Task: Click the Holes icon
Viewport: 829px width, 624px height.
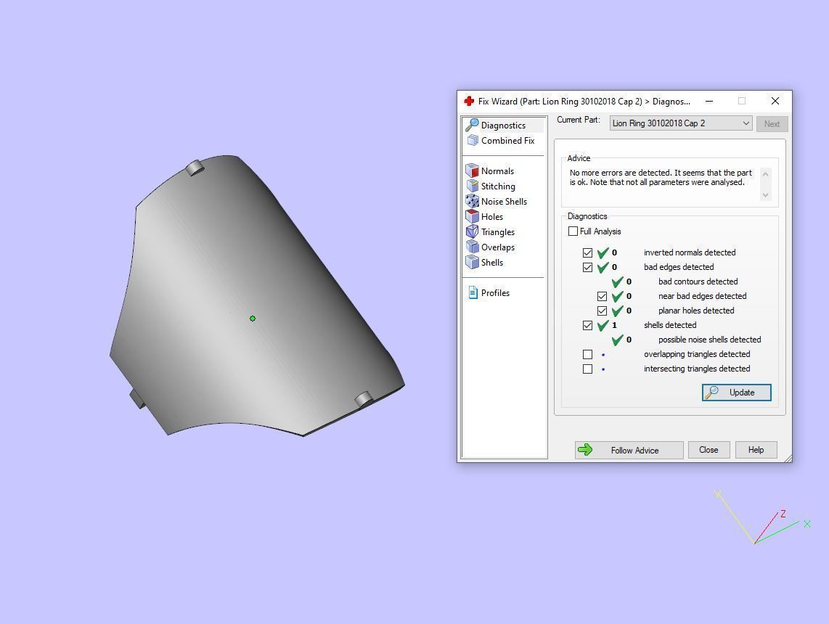Action: pos(472,217)
